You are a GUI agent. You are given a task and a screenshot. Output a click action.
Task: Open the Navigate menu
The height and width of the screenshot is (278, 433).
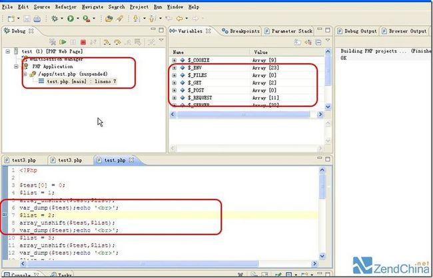(x=93, y=7)
